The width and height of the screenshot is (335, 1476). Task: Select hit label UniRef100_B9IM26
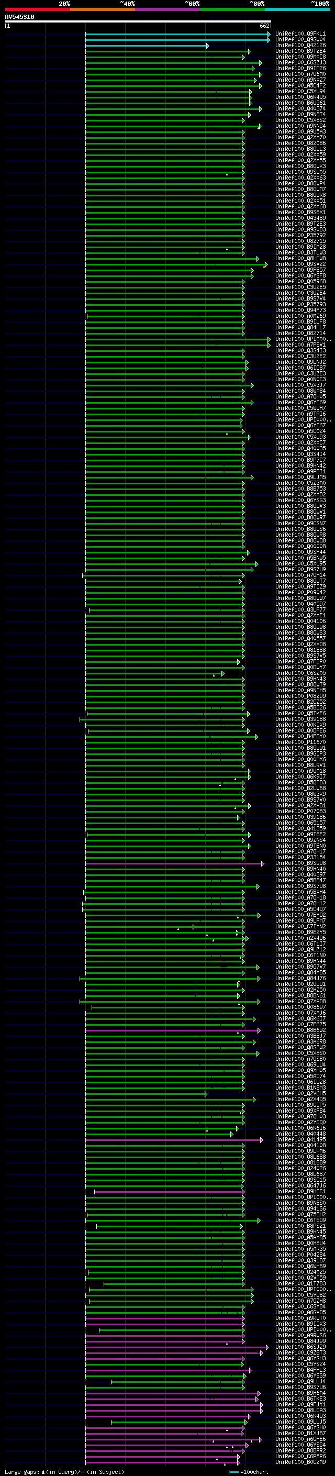tap(300, 69)
